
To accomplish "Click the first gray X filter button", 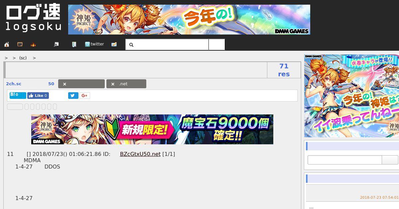I will point(81,84).
